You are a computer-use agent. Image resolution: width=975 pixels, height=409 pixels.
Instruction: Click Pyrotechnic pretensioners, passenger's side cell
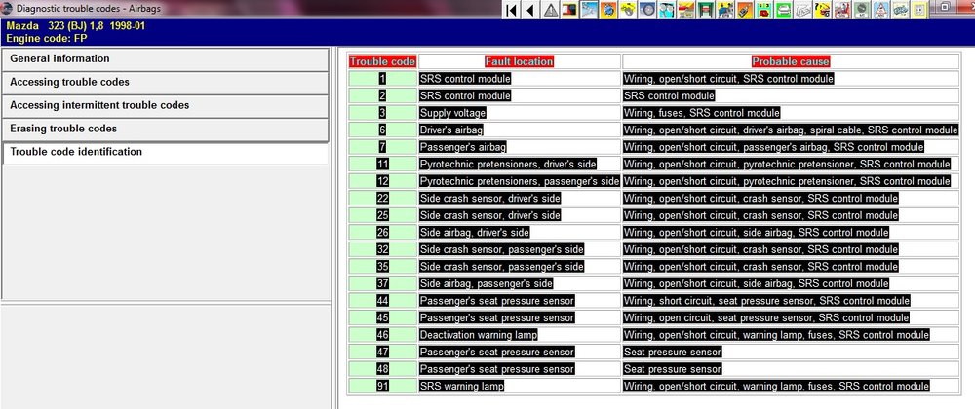[x=520, y=181]
